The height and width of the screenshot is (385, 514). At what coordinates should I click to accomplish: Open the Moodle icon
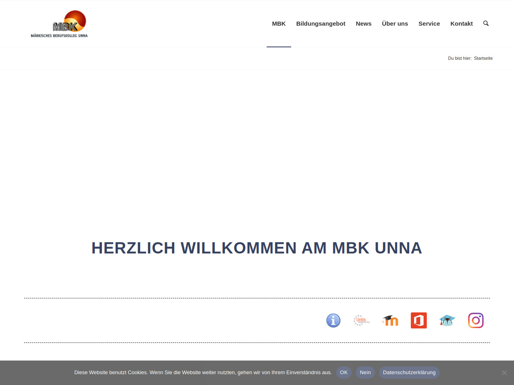click(390, 320)
